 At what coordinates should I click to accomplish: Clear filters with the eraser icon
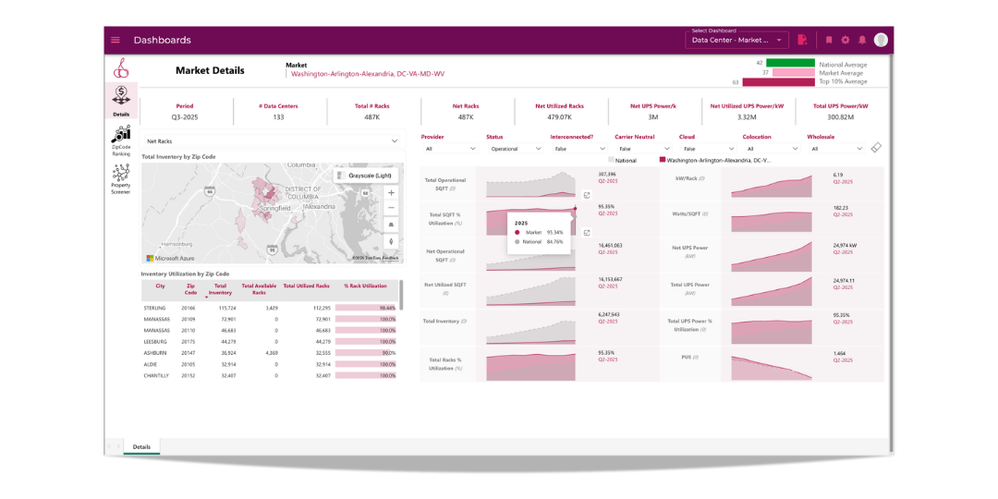coord(876,148)
